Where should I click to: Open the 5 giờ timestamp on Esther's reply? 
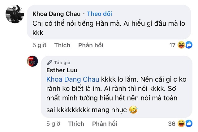click(x=53, y=124)
